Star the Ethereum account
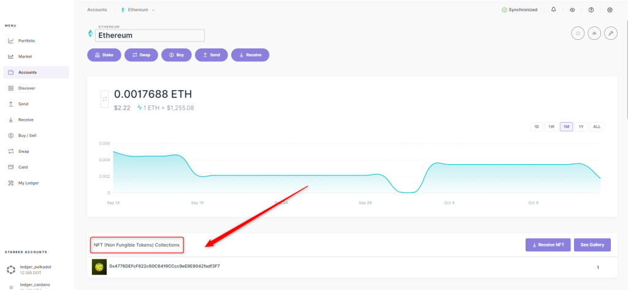Screen dimensions: 628x290 coord(578,34)
